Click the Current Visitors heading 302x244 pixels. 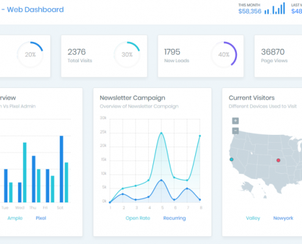point(251,98)
